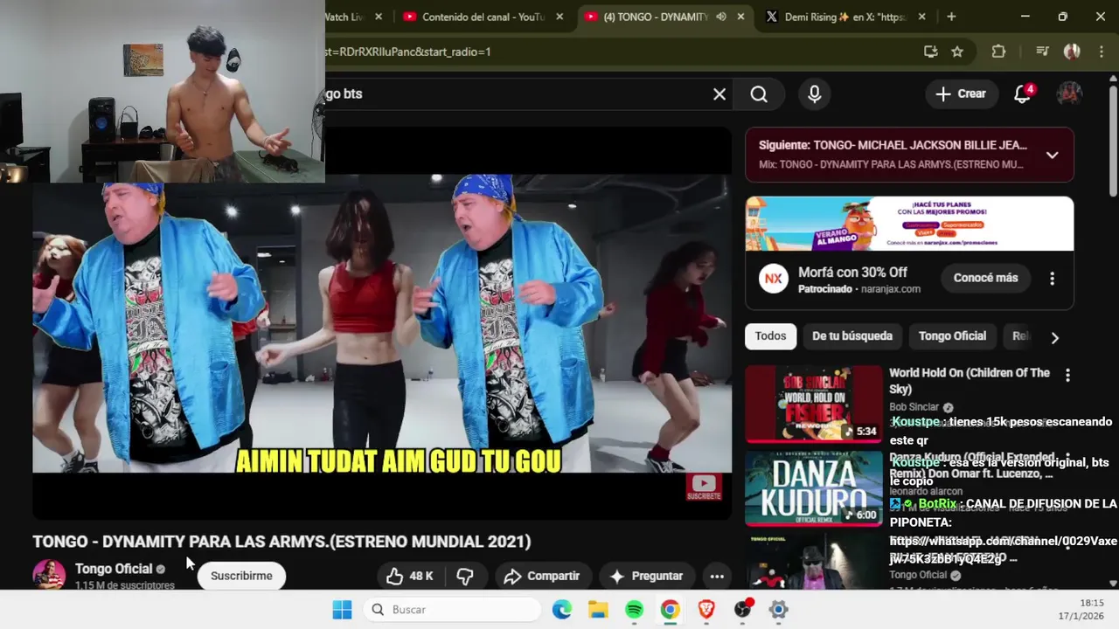
Task: Open File Explorer from the taskbar
Action: [x=598, y=610]
